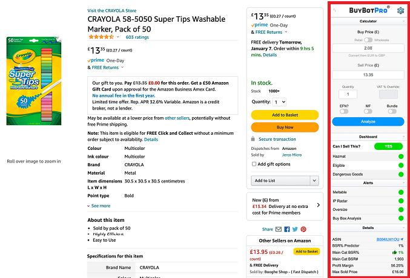Open BuyBotPro settings gear
The image size is (410, 278).
(x=400, y=10)
